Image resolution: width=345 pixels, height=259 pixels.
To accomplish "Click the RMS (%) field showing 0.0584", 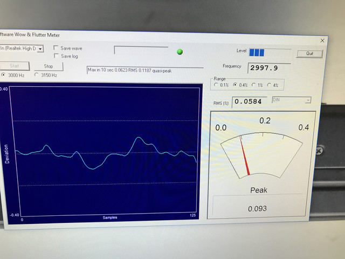I will (x=250, y=102).
